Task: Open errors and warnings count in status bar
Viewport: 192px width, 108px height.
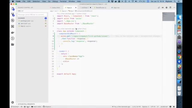Action: click(x=27, y=107)
